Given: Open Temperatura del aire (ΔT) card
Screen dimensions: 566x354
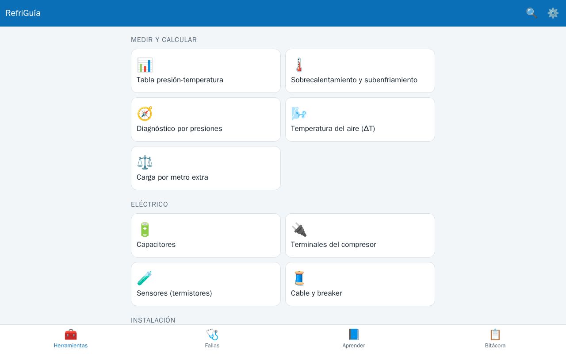Looking at the screenshot, I should click(x=360, y=119).
